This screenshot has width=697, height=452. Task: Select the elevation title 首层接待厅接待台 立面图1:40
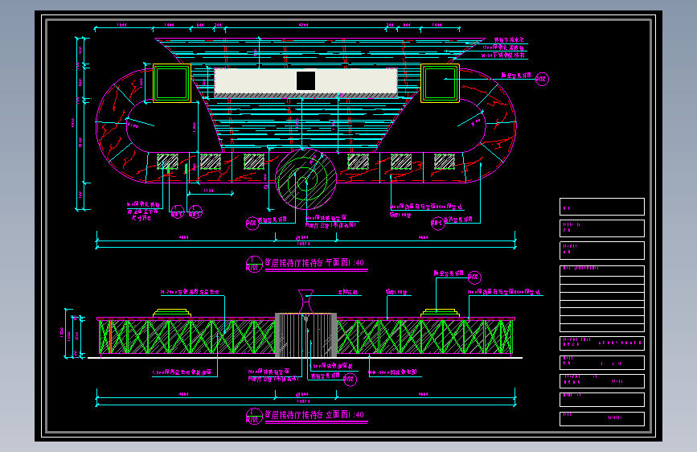314,415
